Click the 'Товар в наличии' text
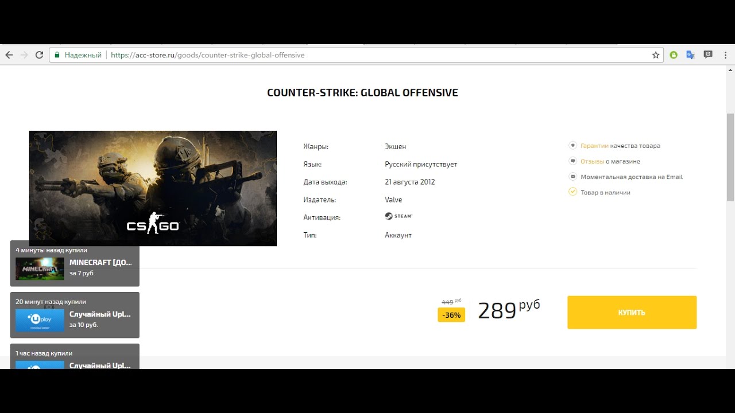735x413 pixels. [x=605, y=192]
